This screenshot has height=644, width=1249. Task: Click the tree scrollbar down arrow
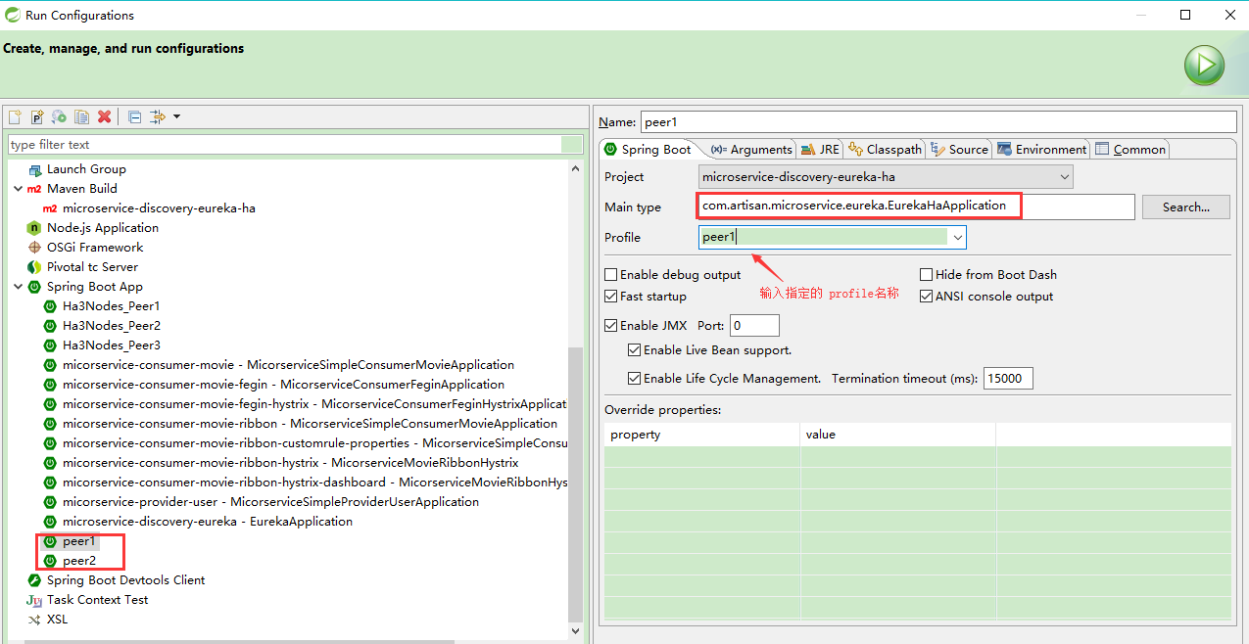576,631
